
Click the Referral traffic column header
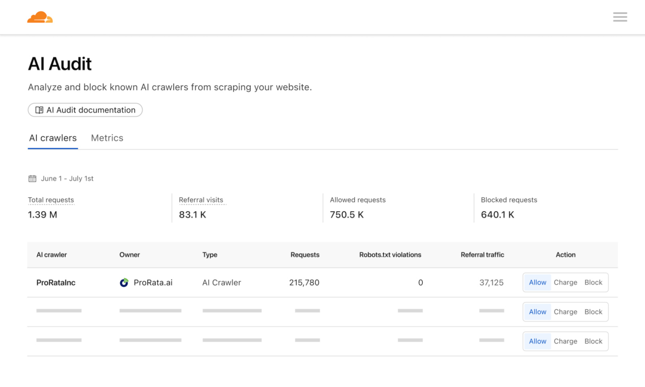(482, 255)
